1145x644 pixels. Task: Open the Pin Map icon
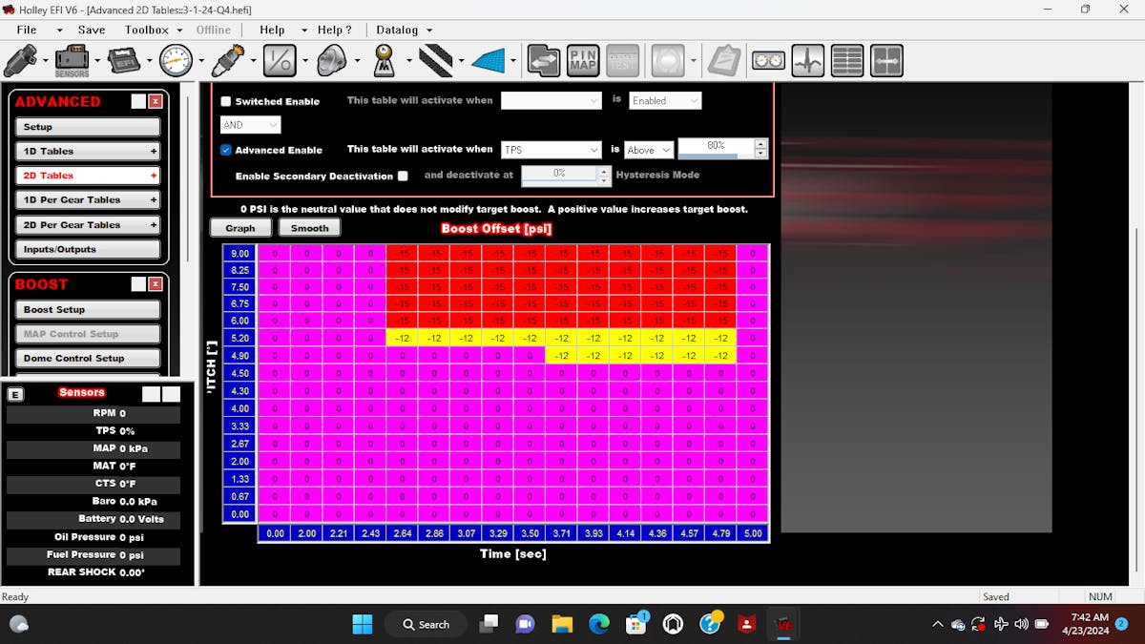click(583, 61)
